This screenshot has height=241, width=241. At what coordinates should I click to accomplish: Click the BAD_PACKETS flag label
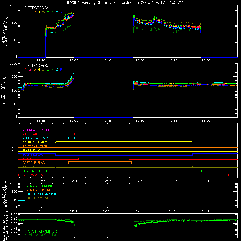33,175
